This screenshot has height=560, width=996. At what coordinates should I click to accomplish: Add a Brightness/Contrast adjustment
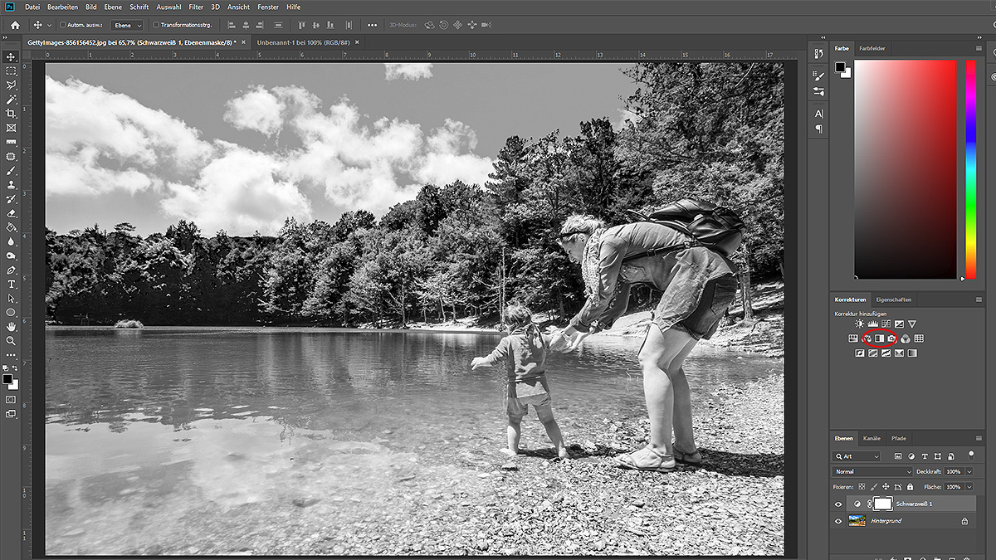point(859,324)
